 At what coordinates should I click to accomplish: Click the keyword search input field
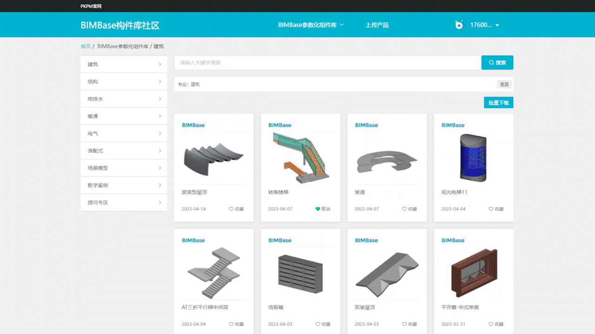(328, 63)
